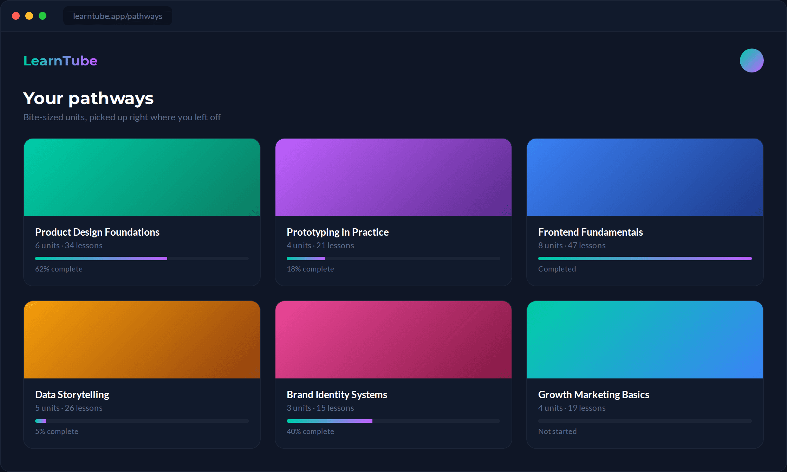787x472 pixels.
Task: Click Prototyping in Practice progress bar
Action: [393, 259]
